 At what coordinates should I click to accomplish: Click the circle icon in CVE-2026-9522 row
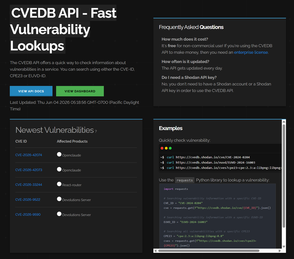point(59,199)
